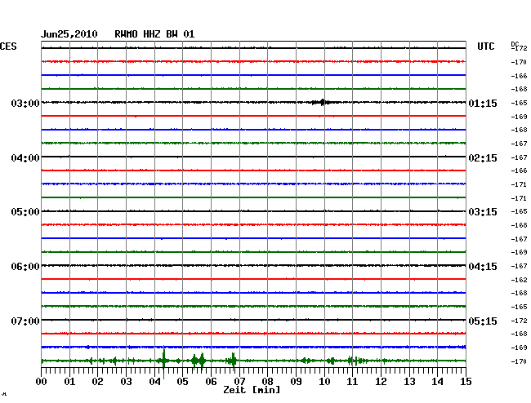531x403 pixels.
Task: Click the largest spike on bottom green trace
Action: (163, 361)
